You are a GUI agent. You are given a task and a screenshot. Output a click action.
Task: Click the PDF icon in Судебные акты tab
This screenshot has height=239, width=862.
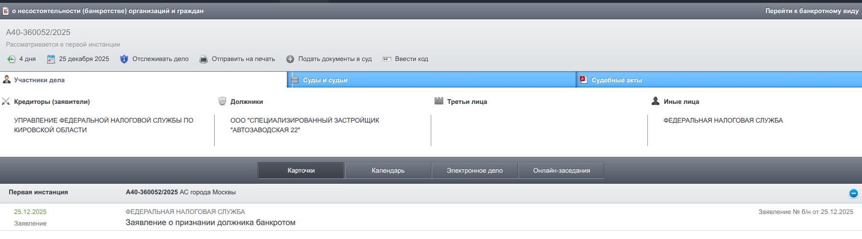(583, 80)
